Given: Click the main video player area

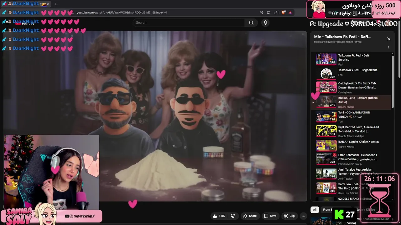Looking at the screenshot, I should coord(155,116).
